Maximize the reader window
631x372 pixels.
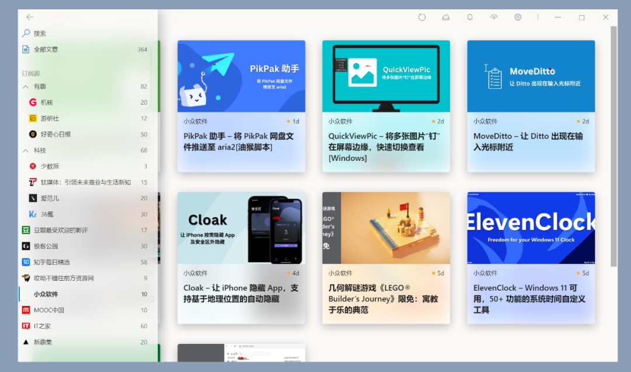(x=581, y=18)
